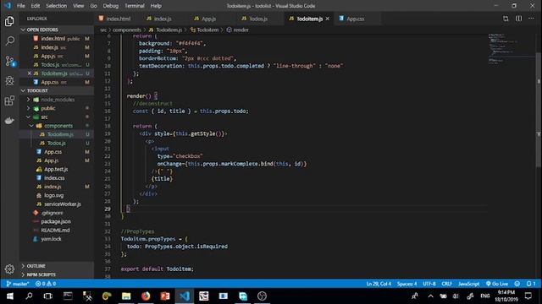Open the editor More Actions menu
The image size is (542, 304).
(531, 19)
